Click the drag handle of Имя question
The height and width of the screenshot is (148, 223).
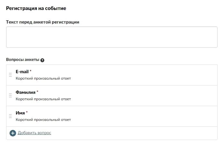(x=10, y=116)
